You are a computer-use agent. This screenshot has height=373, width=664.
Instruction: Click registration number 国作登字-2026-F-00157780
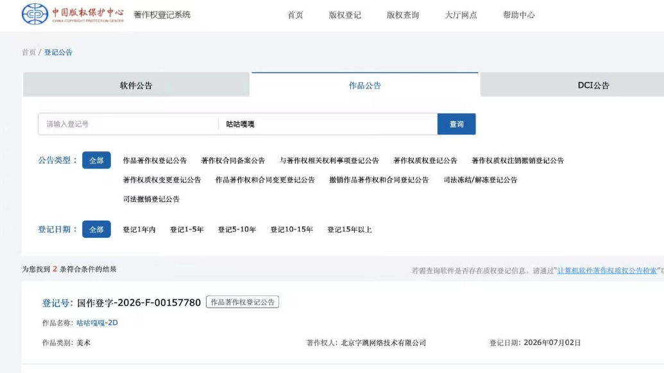[139, 303]
